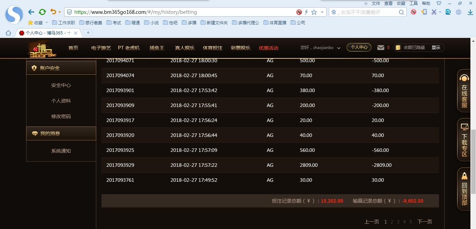Screen dimensions: 476x229
Task: Select the 个人中心 - 博马365 tab
Action: (x=48, y=33)
